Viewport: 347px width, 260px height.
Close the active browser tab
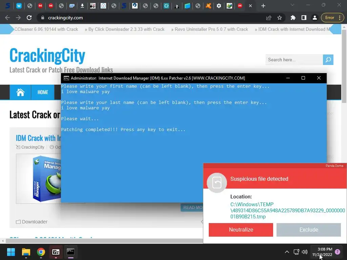point(250,6)
